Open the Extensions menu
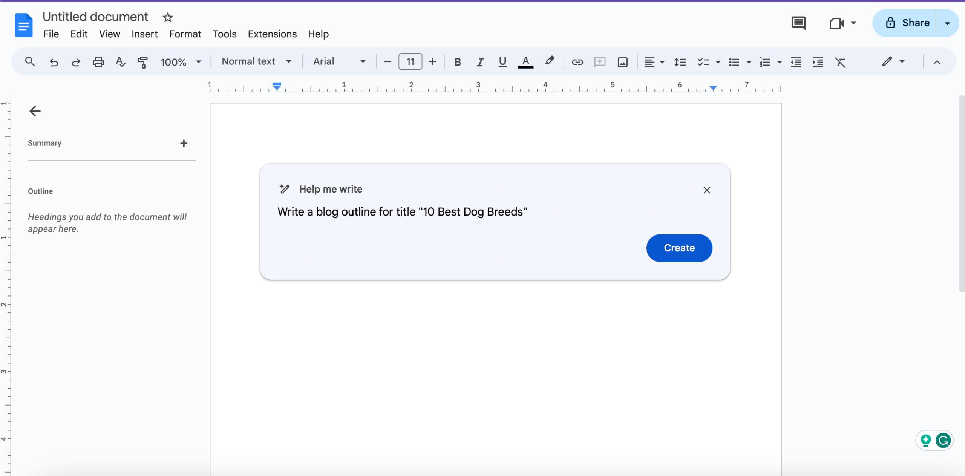The width and height of the screenshot is (965, 476). [272, 34]
